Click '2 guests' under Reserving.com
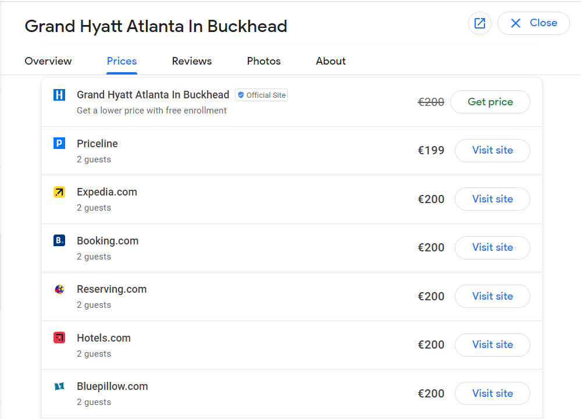Image resolution: width=581 pixels, height=419 pixels. (x=94, y=305)
